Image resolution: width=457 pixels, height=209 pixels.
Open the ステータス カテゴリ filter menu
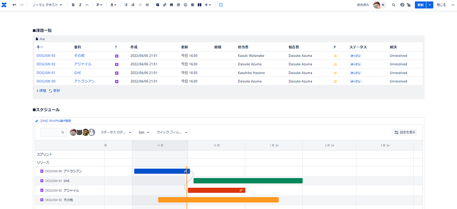(x=116, y=132)
